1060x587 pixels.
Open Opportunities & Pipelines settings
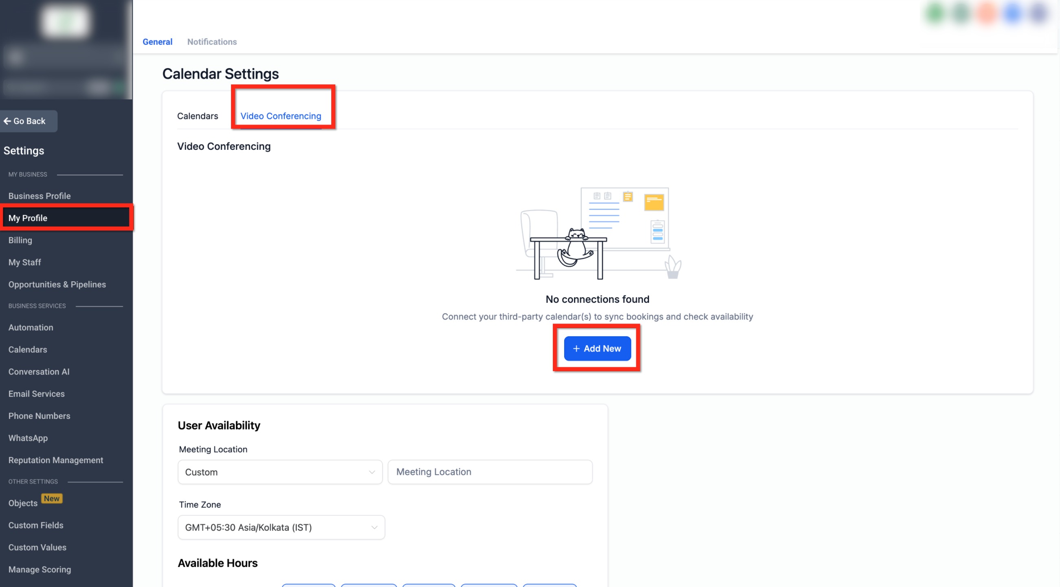coord(57,285)
